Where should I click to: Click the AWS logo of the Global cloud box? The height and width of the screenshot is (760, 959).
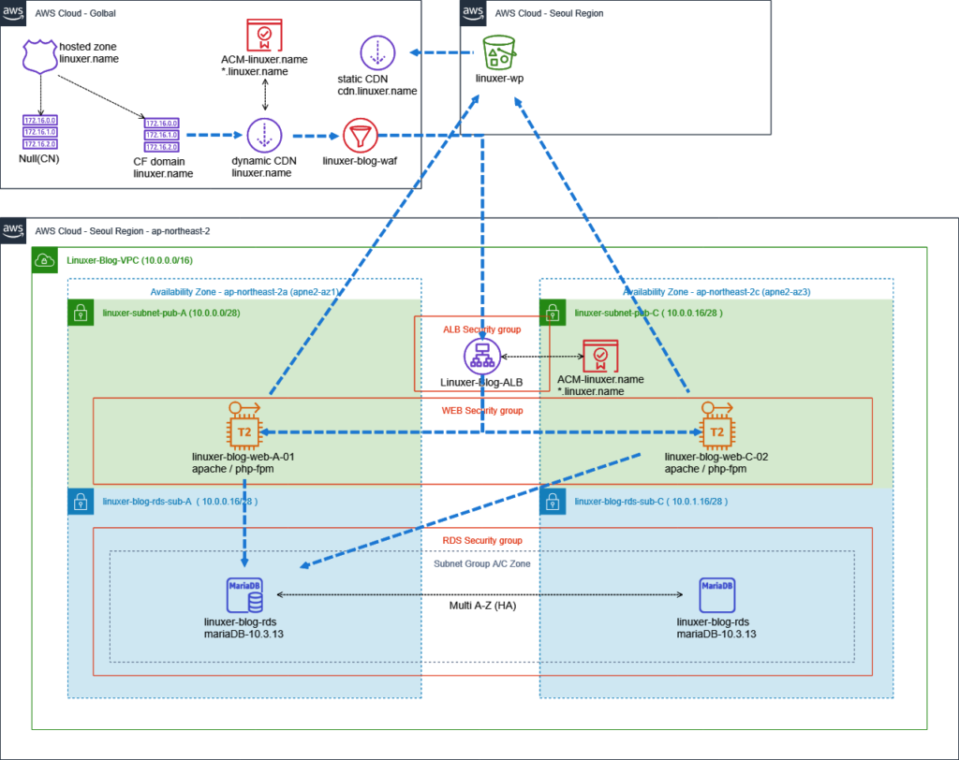(x=13, y=13)
